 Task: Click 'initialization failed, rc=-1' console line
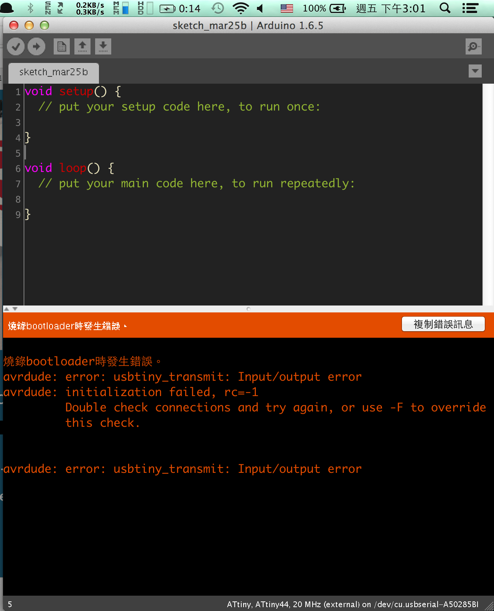coord(131,392)
